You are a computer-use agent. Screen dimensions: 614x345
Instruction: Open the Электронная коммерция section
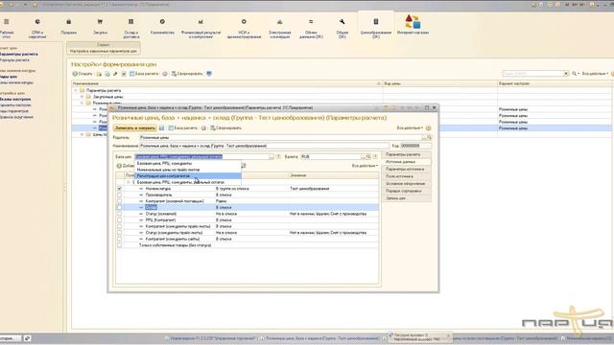pos(279,28)
